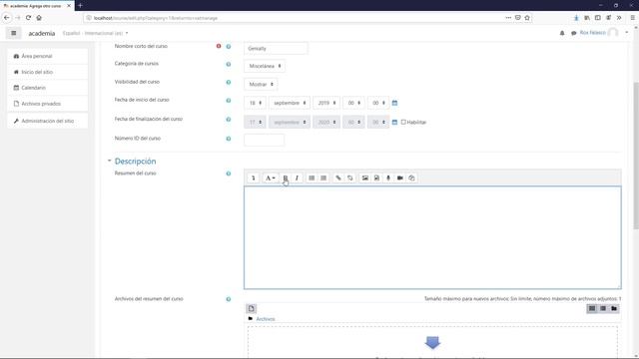Go to Área personal in sidebar
This screenshot has width=639, height=359.
coord(48,56)
